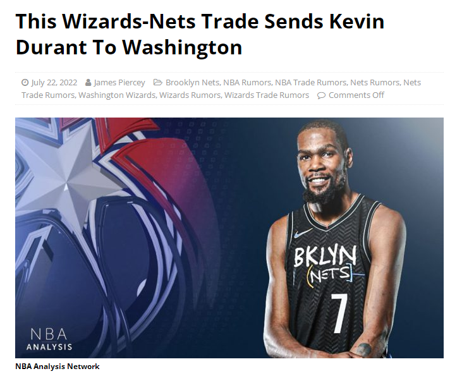This screenshot has width=450, height=376.
Task: Click the NBA Analysis Network caption
Action: pos(58,367)
